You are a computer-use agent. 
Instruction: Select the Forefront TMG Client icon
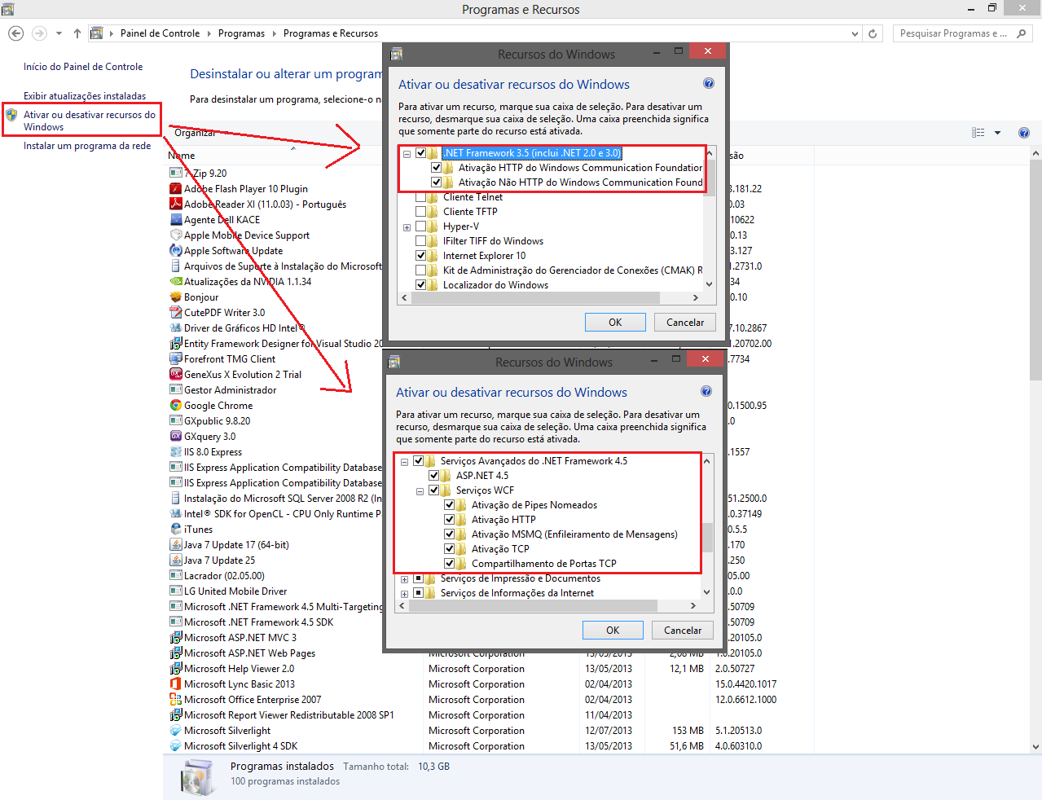click(x=175, y=358)
